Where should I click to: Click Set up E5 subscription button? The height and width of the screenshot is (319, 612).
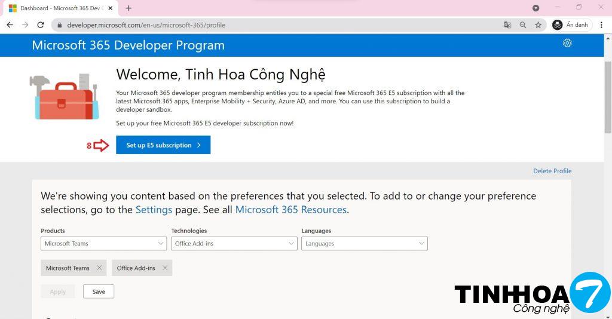tap(163, 145)
